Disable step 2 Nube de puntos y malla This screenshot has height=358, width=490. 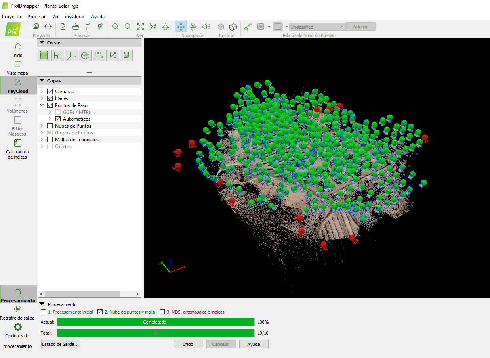(x=100, y=312)
